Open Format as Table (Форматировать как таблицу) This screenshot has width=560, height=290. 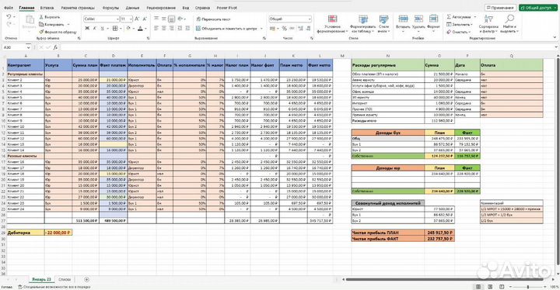[x=363, y=24]
